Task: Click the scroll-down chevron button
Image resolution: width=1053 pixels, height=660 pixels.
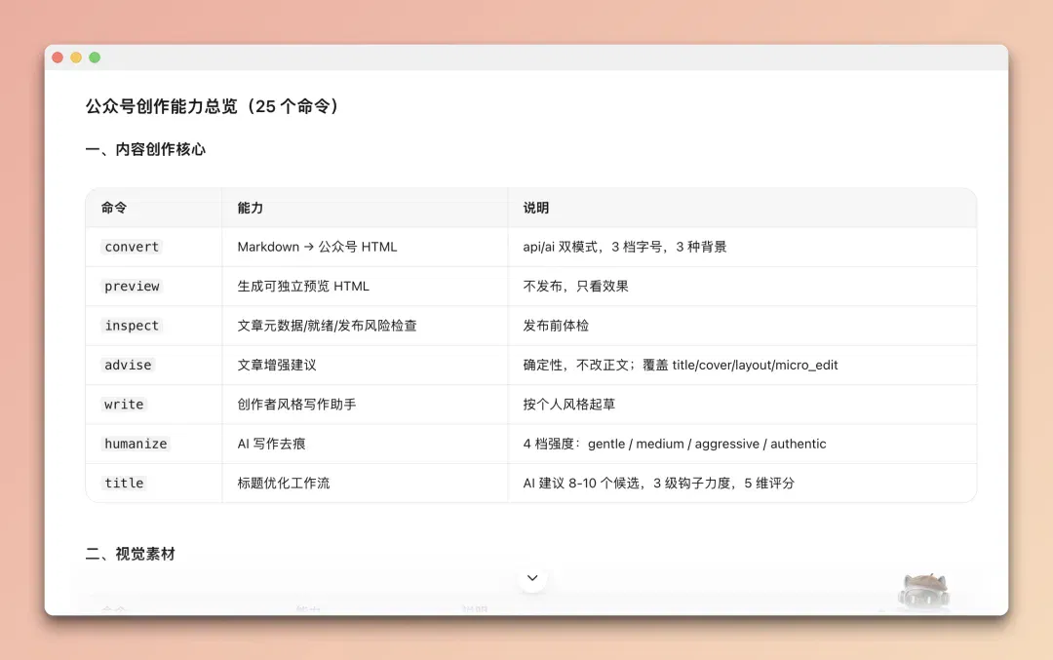Action: coord(532,578)
